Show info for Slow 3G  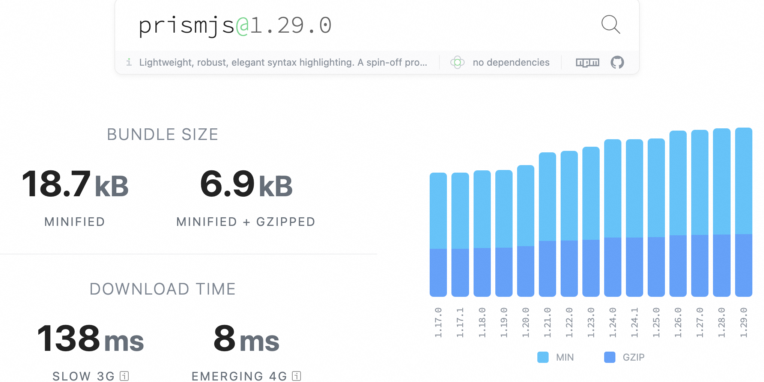[x=124, y=376]
